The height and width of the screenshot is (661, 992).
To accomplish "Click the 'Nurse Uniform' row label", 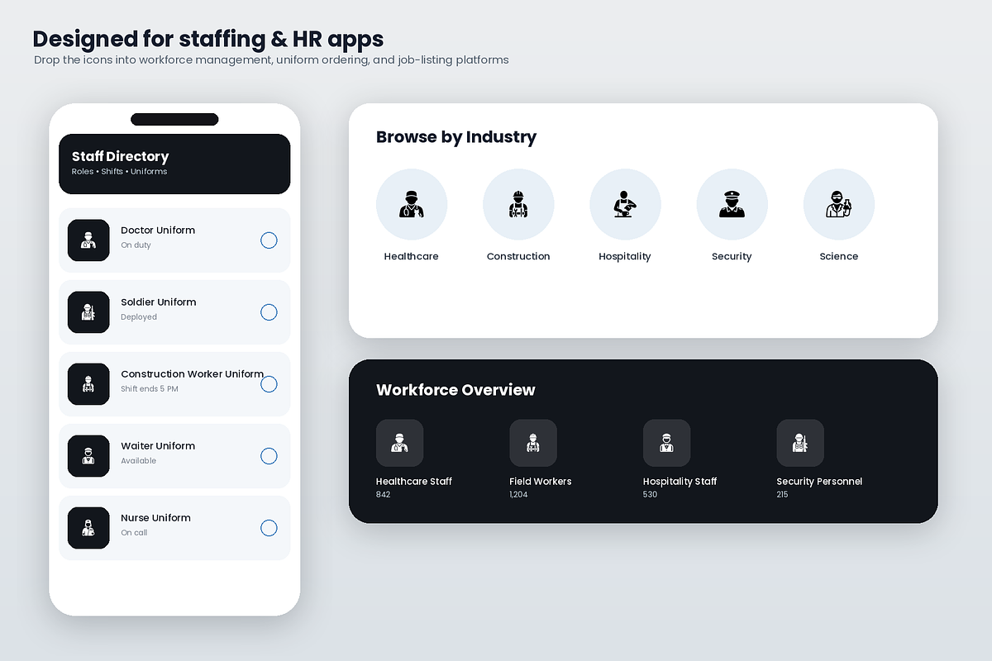I will coord(155,518).
